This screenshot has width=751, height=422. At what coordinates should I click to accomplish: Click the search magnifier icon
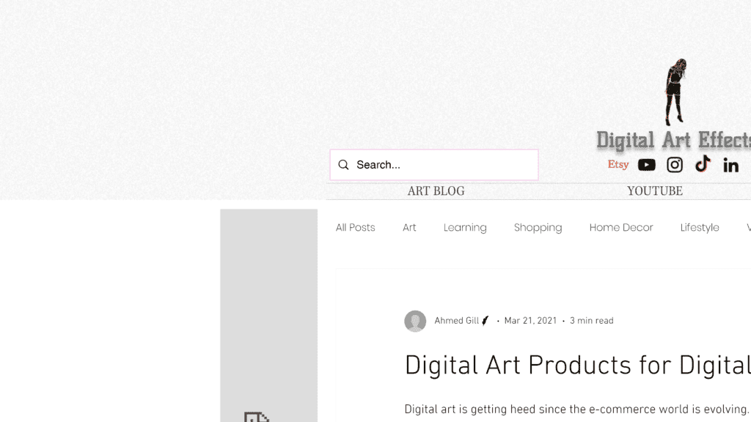(x=343, y=165)
